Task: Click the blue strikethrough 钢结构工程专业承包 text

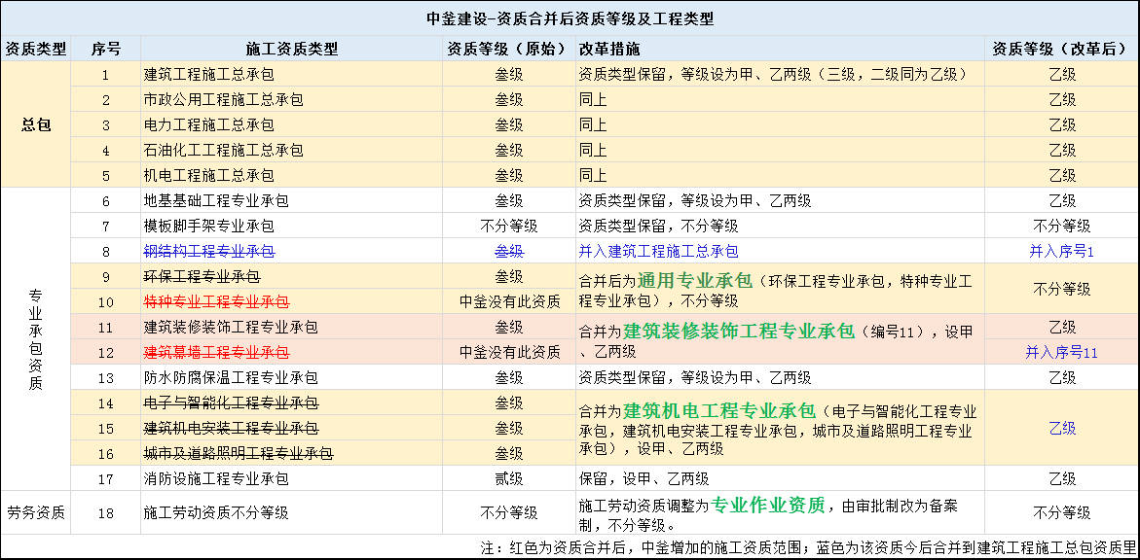Action: [x=209, y=252]
